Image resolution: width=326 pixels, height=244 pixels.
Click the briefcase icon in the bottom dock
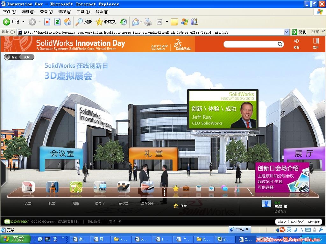(185, 189)
